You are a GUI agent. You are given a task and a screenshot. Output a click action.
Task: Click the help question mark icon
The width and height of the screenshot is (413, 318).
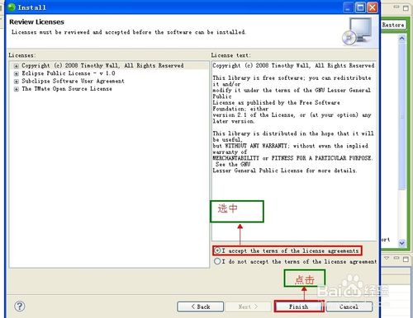[x=20, y=306]
